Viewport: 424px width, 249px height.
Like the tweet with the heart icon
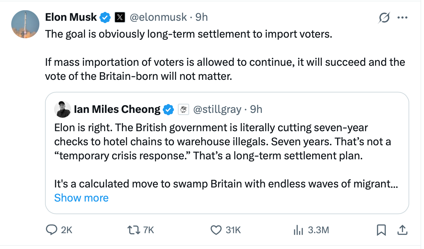click(215, 230)
